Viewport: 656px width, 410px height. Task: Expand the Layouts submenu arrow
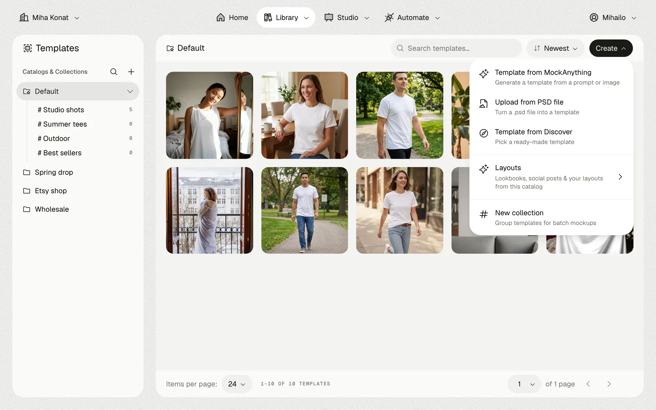click(620, 177)
